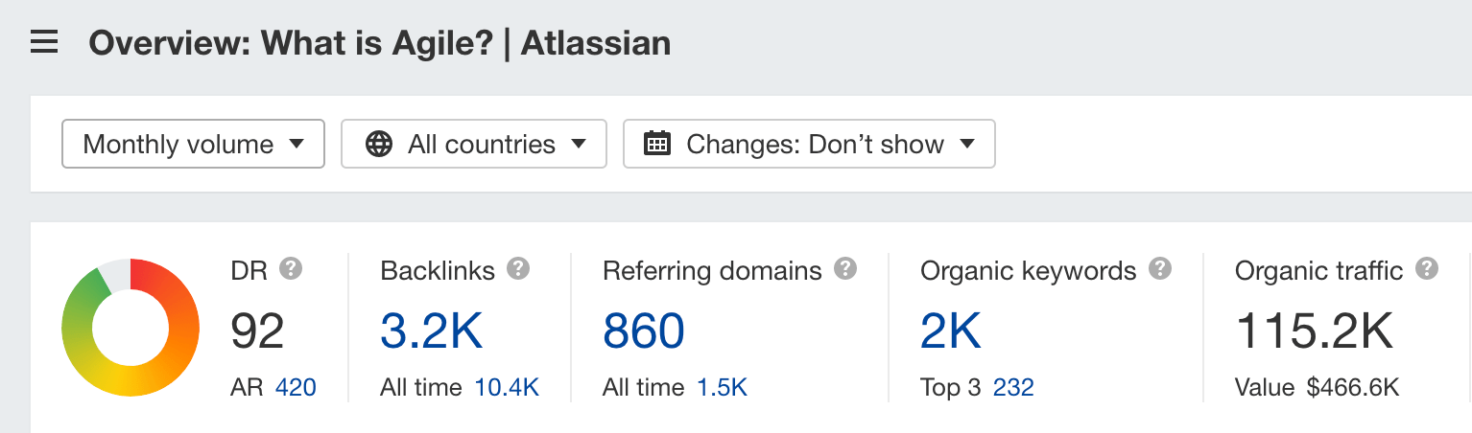
Task: Open the 860 referring domains report
Action: coord(644,331)
